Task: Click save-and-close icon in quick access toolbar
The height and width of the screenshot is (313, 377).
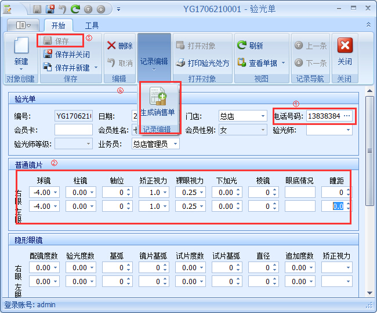Action: pos(50,9)
